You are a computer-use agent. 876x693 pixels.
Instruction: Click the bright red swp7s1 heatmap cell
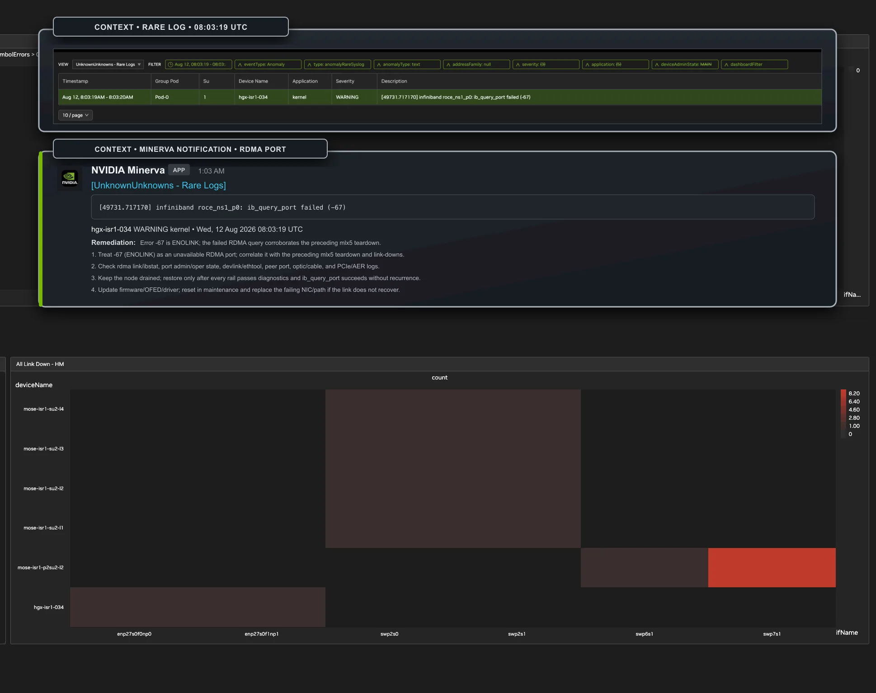click(772, 568)
